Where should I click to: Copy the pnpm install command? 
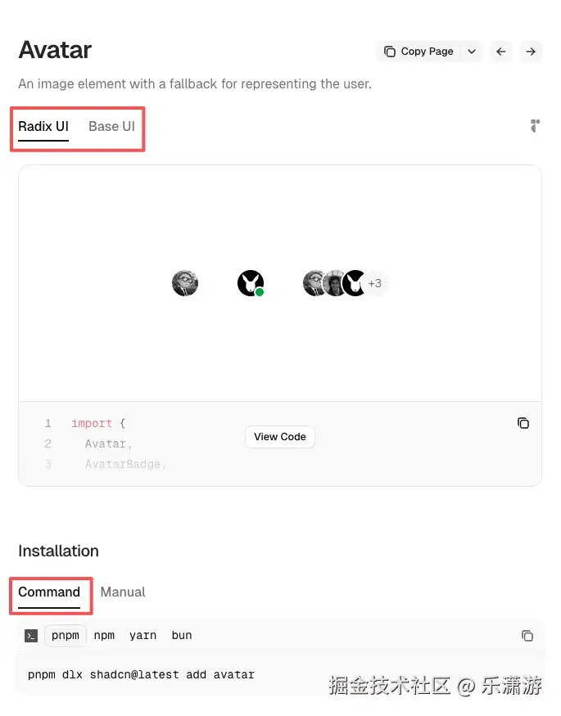point(527,636)
